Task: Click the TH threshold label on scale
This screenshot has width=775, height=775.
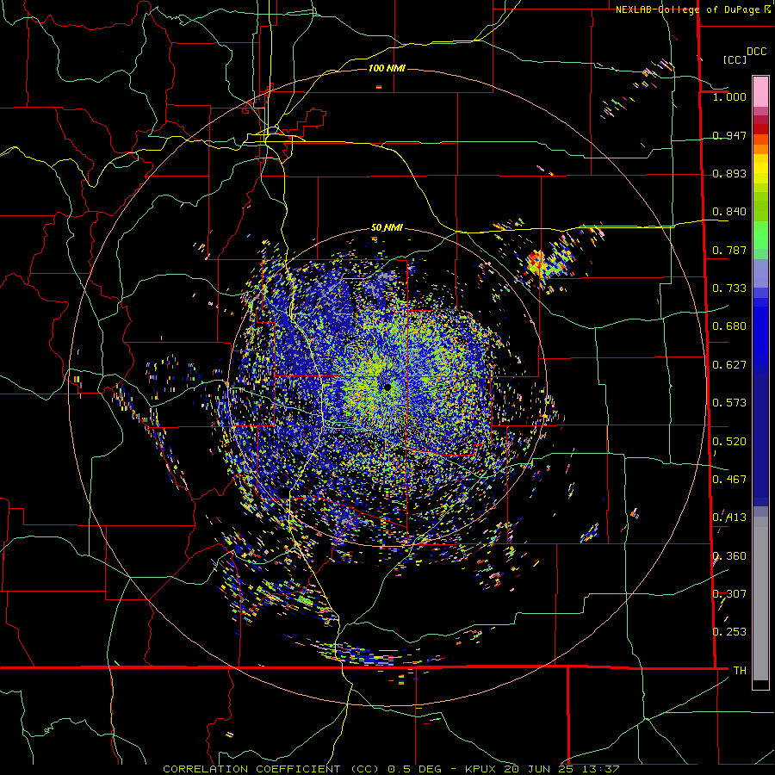Action: (x=740, y=671)
